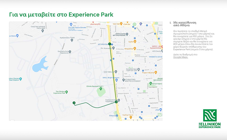Screen dimensions: 227x140
Task: Click the ΠΛΑΣΤΙΚΑ ΘΡΑΚΗΣ PACK pin
Action: (43, 31)
